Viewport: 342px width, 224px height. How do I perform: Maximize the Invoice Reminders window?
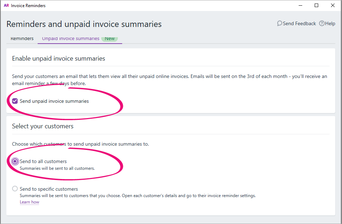coord(316,5)
